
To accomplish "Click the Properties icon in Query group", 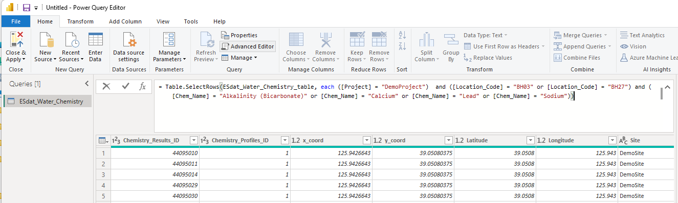I will point(225,35).
